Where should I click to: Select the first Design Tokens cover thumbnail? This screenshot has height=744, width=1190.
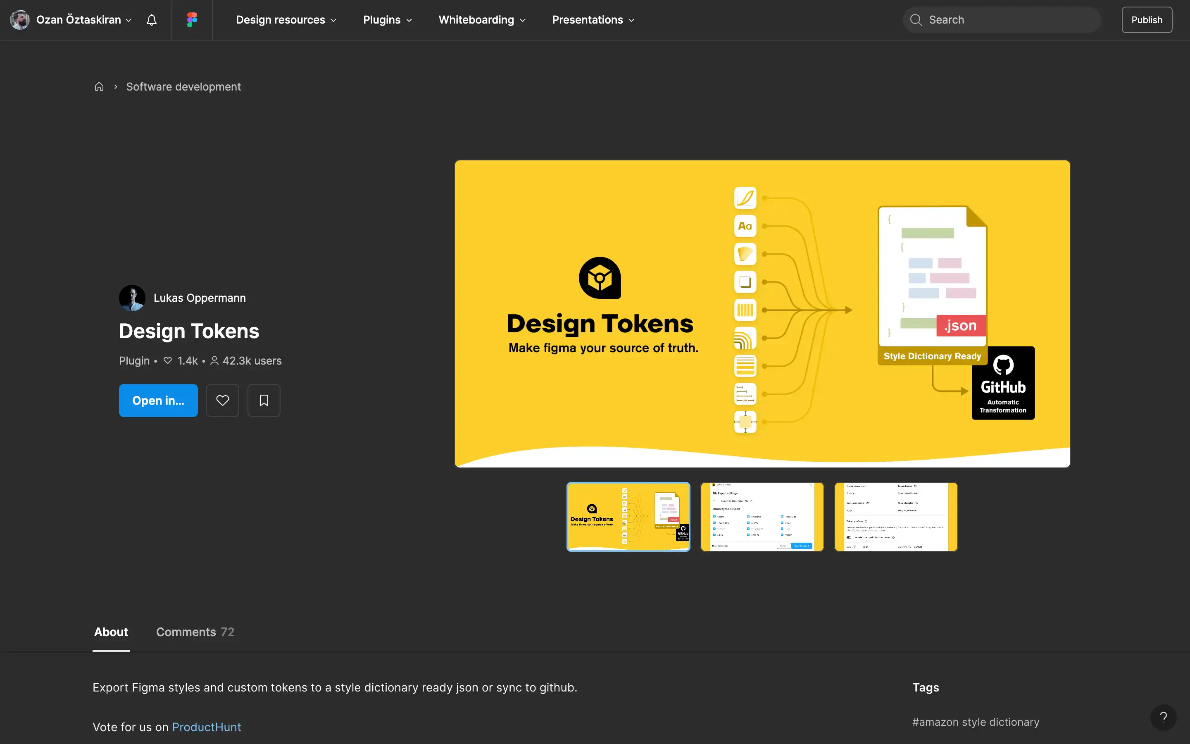pos(628,517)
